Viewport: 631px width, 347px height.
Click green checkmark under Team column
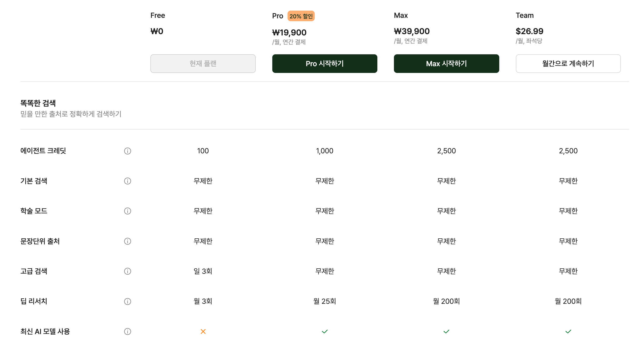568,331
